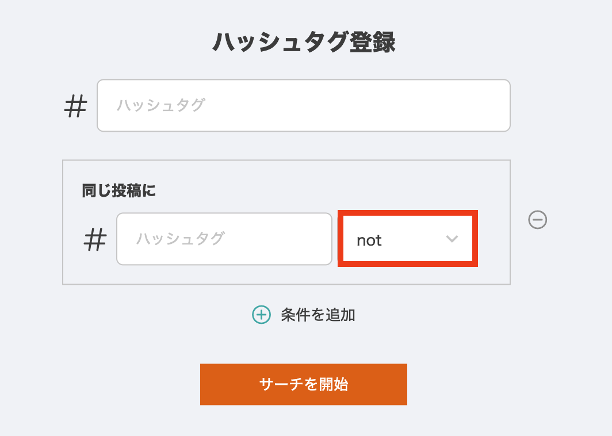Viewport: 612px width, 436px height.
Task: Click the plus icon next to 条件を追加
Action: 262,315
